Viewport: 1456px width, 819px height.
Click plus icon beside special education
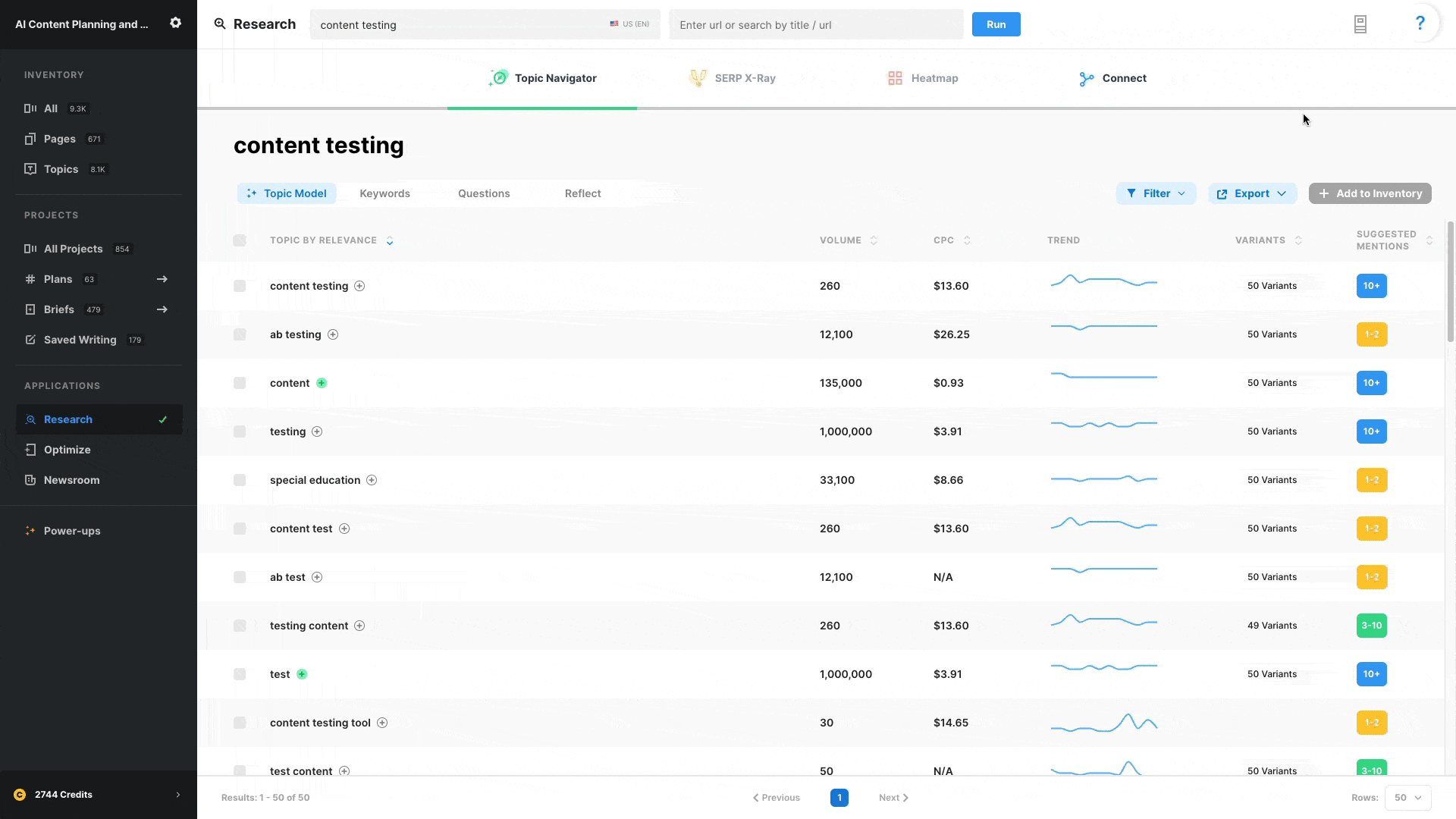tap(372, 480)
